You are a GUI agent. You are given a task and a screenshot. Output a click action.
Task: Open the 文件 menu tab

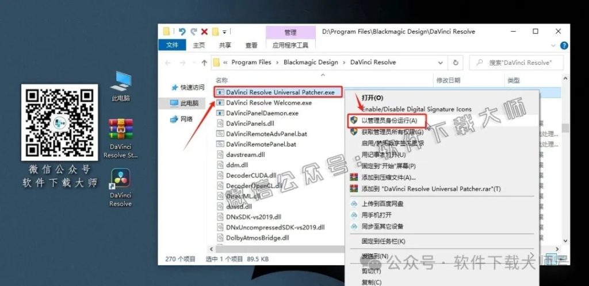[172, 45]
